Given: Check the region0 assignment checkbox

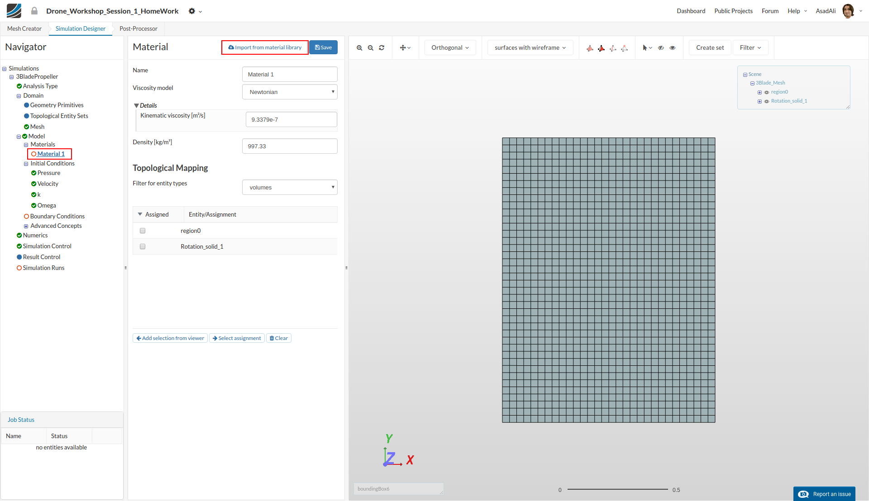Looking at the screenshot, I should coord(143,231).
